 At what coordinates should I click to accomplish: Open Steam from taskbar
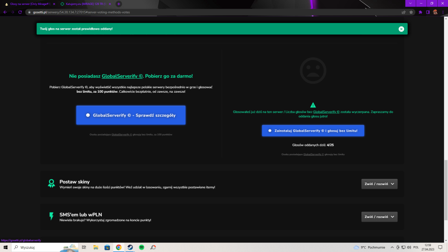tap(130, 248)
